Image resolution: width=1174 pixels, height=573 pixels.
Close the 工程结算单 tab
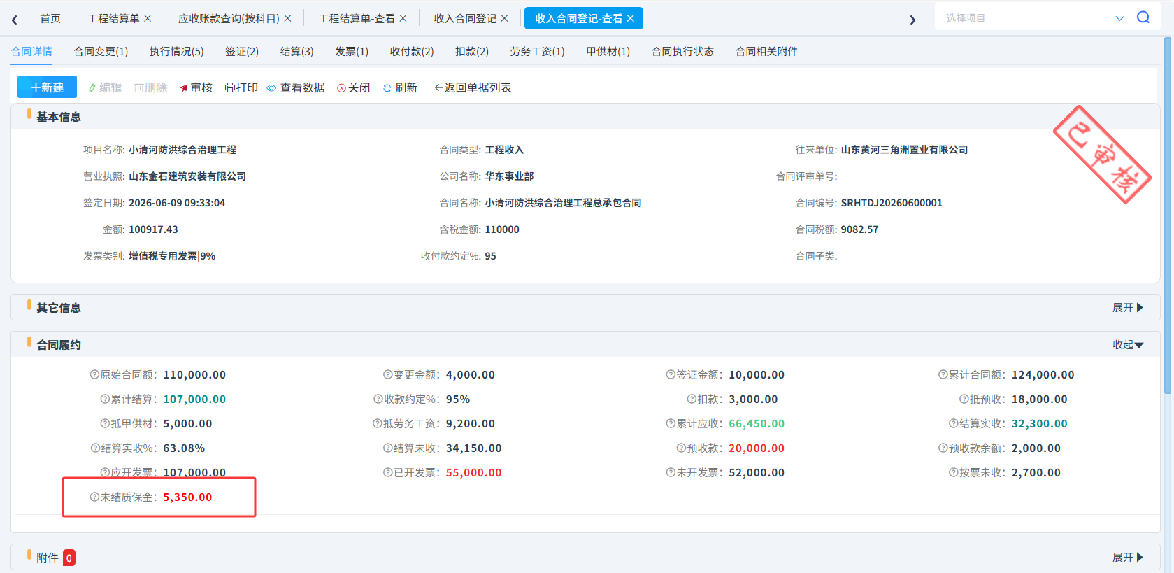pyautogui.click(x=148, y=19)
